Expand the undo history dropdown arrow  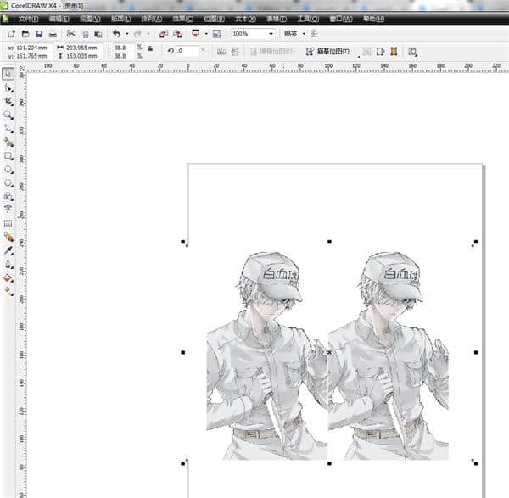(x=126, y=34)
